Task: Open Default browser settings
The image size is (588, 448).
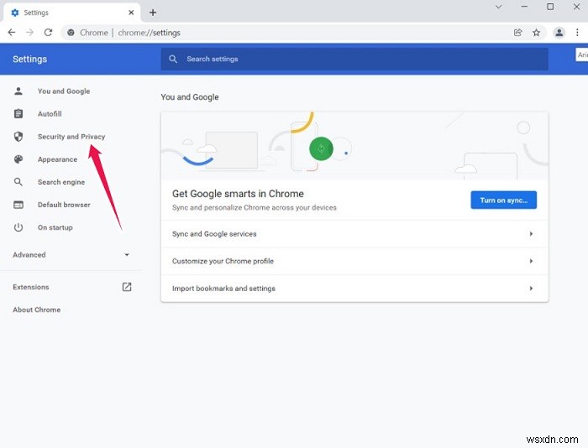Action: pyautogui.click(x=64, y=205)
